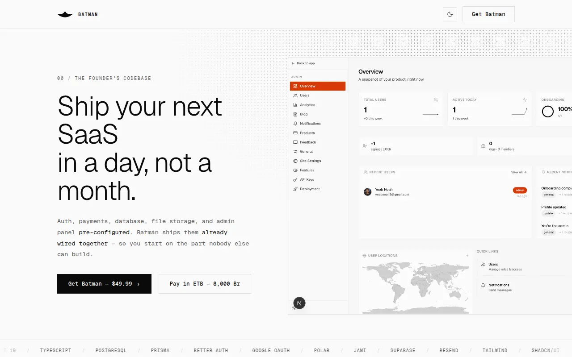Click the Blog document icon in sidebar

(x=295, y=114)
